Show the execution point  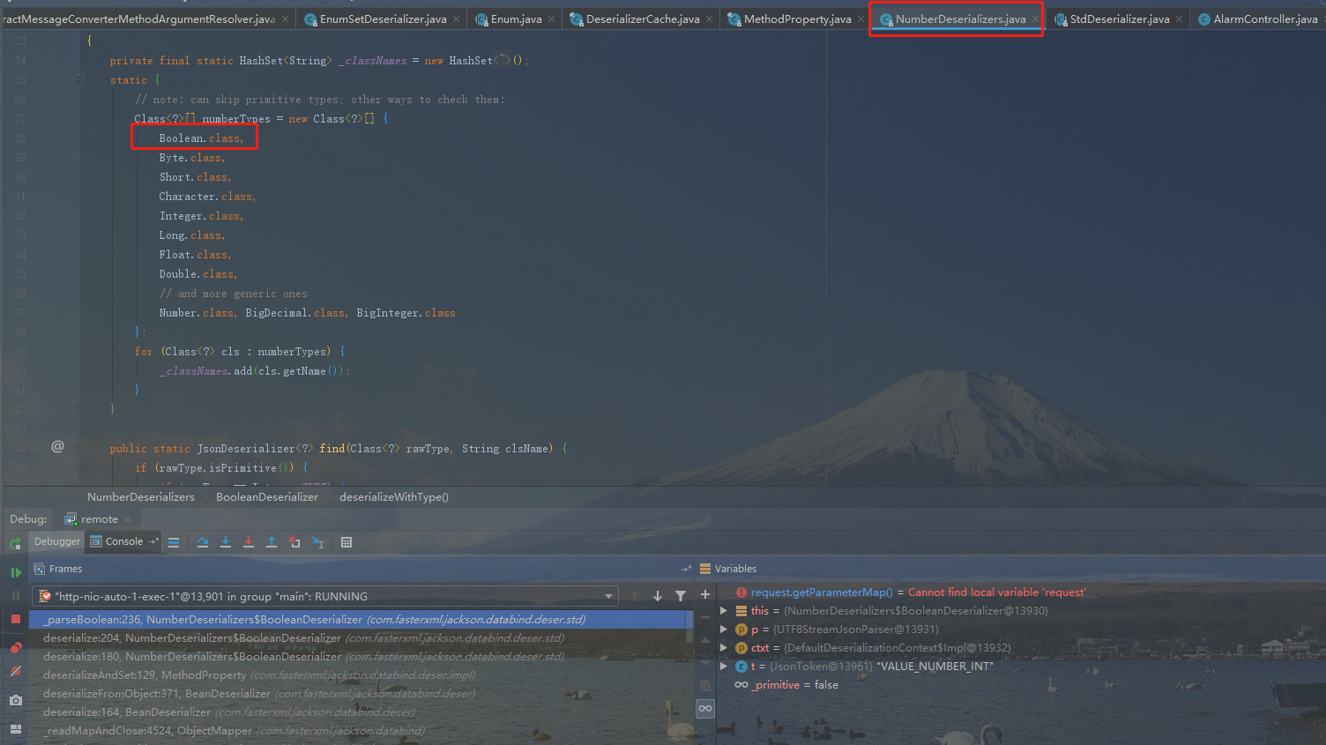click(174, 542)
